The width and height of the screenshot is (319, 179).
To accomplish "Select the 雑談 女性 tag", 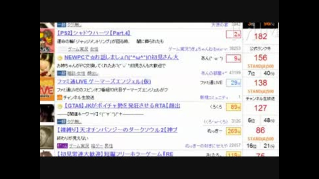I will (76, 73).
